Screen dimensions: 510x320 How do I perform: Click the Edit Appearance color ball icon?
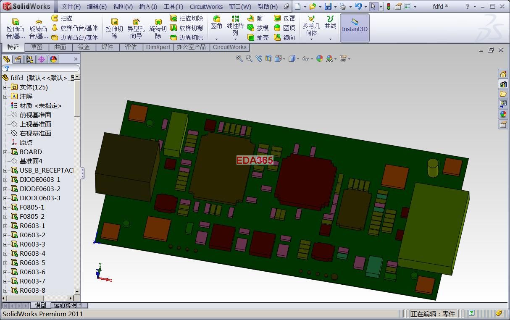coord(320,58)
